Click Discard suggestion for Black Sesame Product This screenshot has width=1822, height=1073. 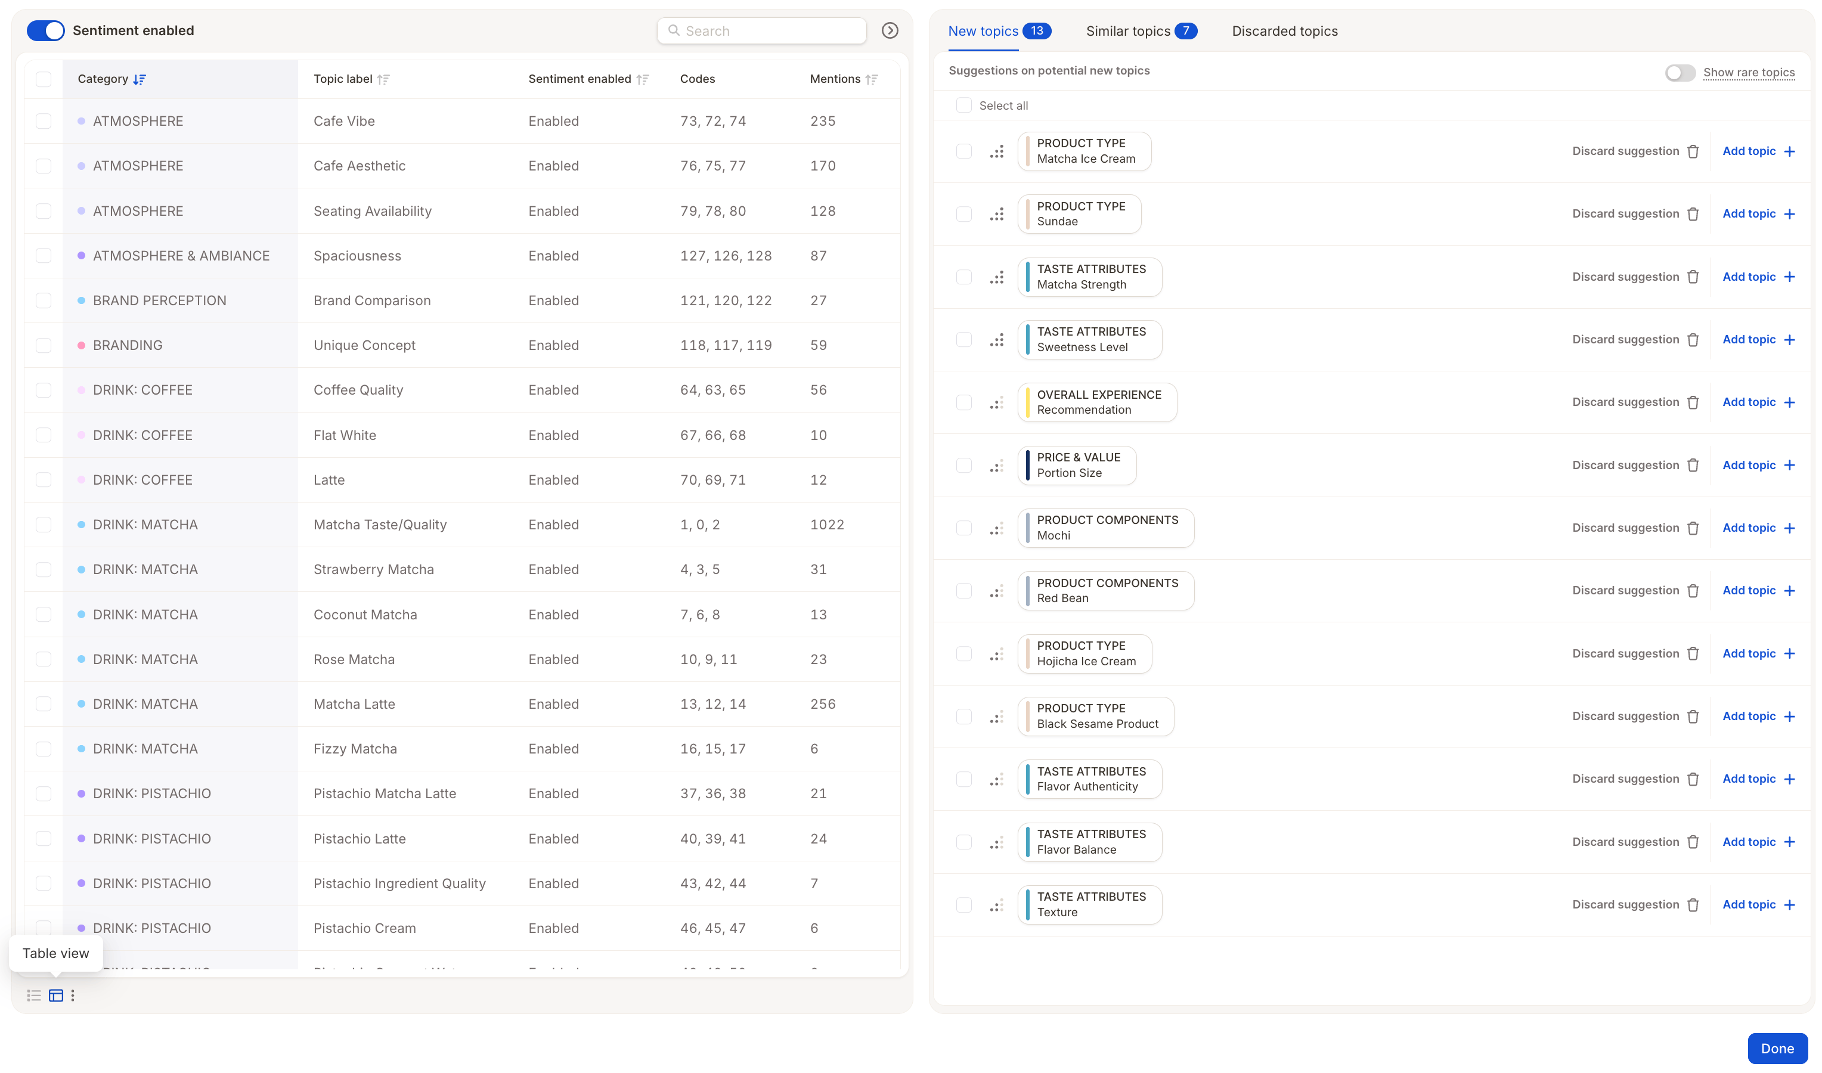pos(1635,717)
